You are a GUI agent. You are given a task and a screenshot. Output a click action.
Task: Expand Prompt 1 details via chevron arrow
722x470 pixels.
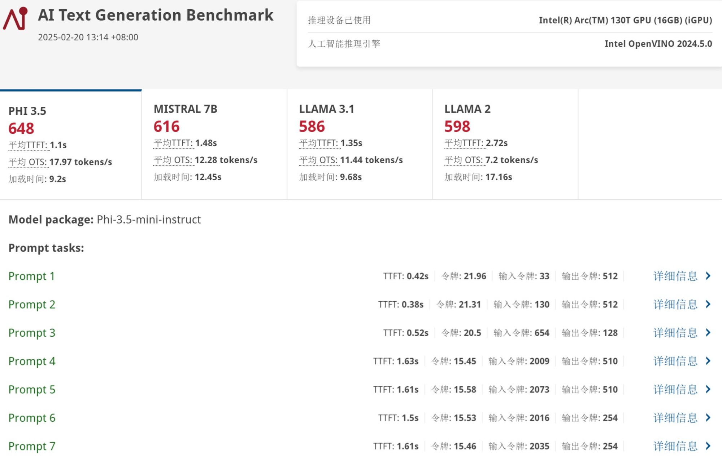coord(708,276)
